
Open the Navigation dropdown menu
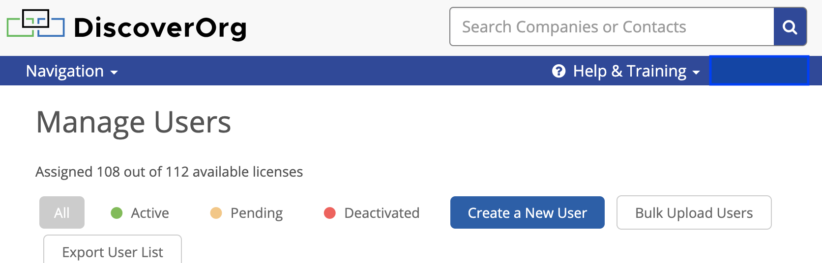(x=72, y=71)
